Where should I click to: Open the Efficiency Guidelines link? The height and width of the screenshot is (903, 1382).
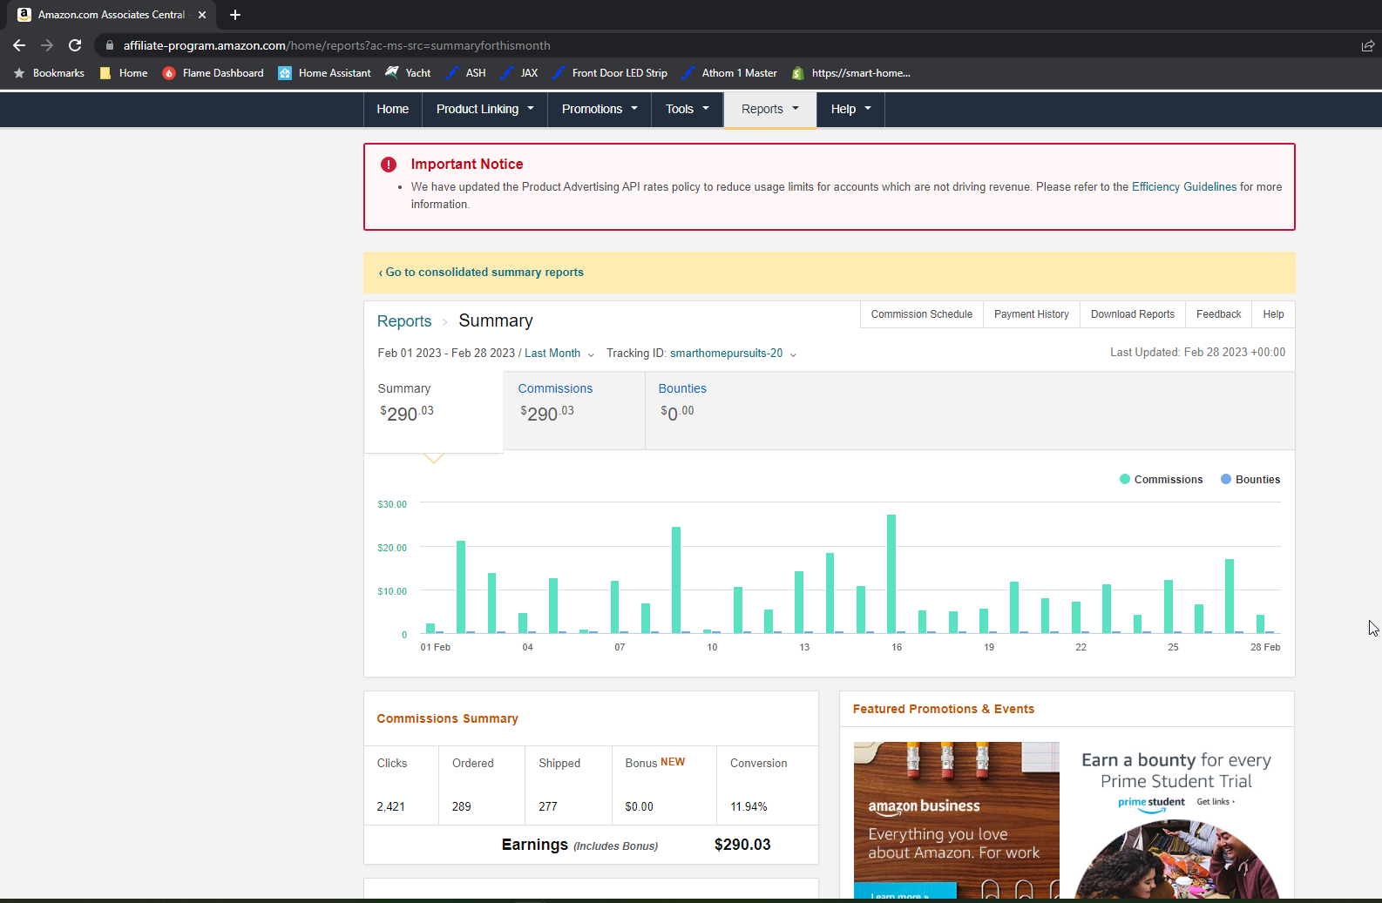tap(1184, 187)
